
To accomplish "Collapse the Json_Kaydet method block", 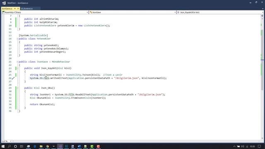I will (17, 68).
